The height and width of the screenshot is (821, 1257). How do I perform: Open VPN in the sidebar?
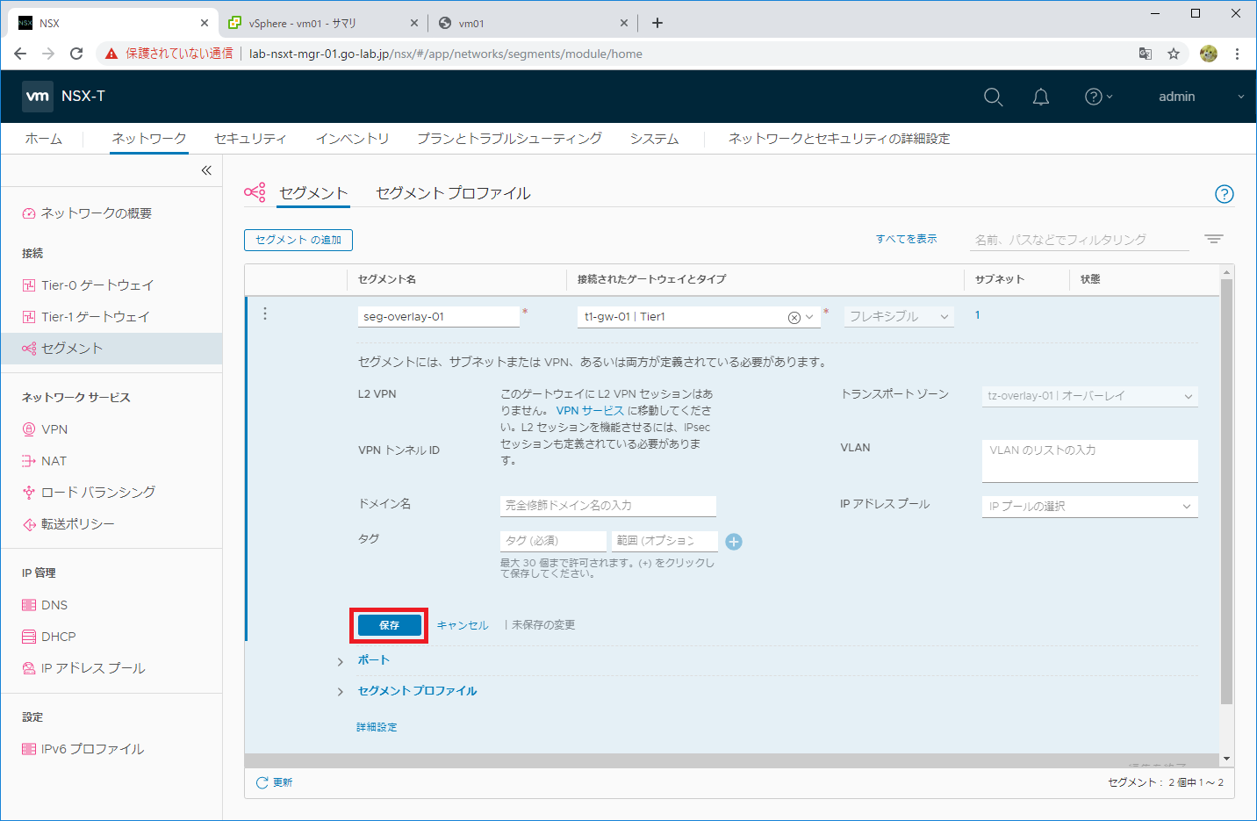point(54,429)
